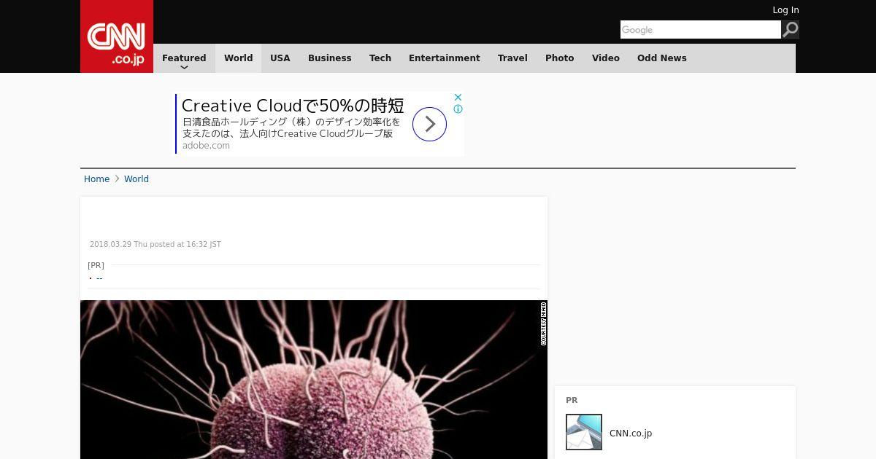Open the Odd News section
This screenshot has height=459, width=876.
[661, 58]
